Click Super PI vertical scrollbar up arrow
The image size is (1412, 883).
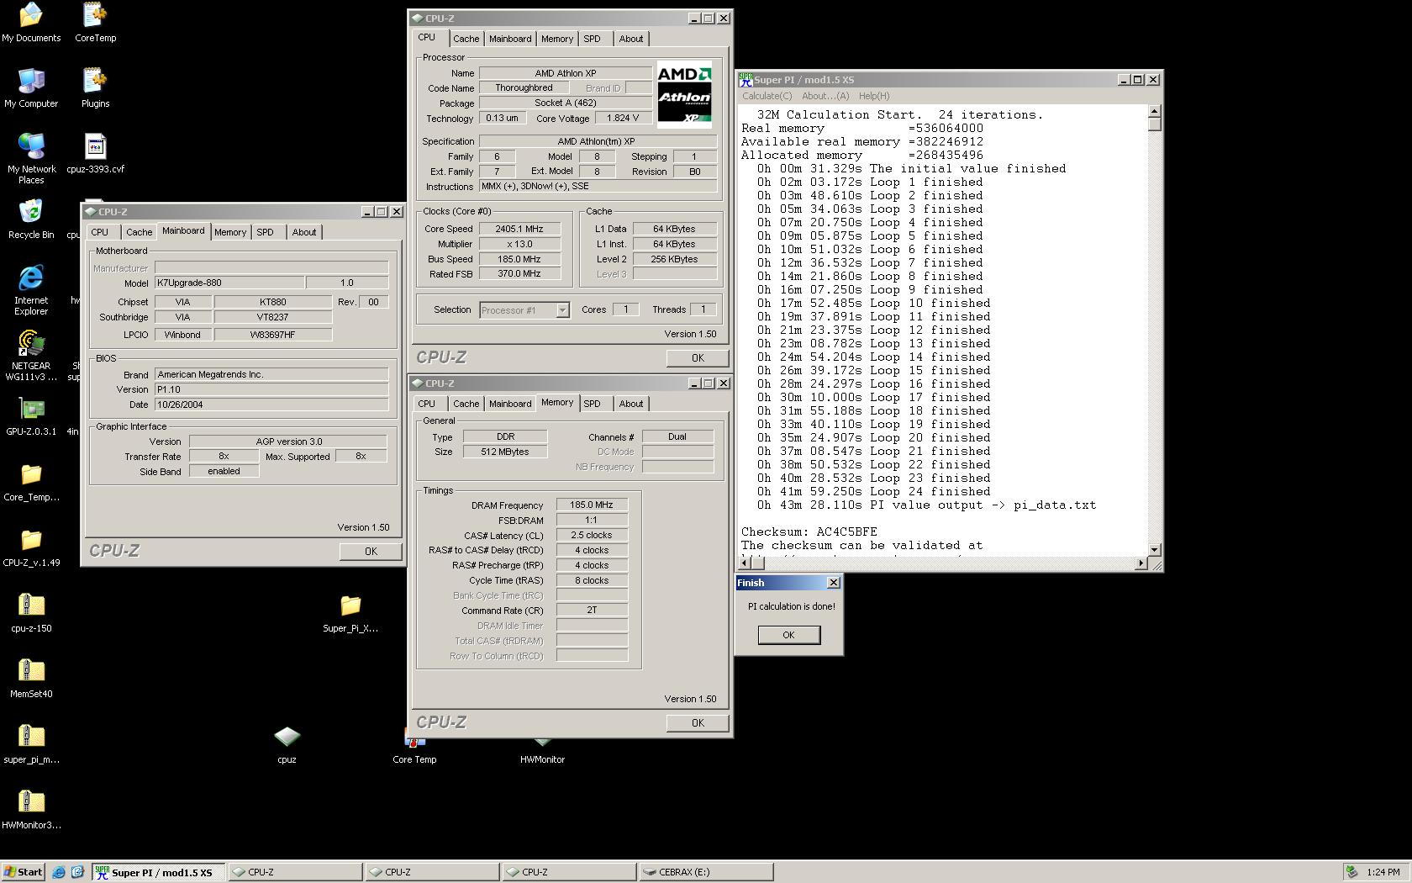pos(1154,111)
